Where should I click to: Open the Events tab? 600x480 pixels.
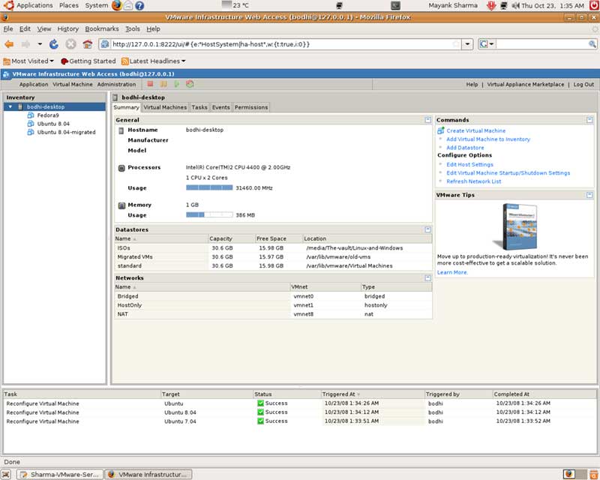(x=221, y=107)
